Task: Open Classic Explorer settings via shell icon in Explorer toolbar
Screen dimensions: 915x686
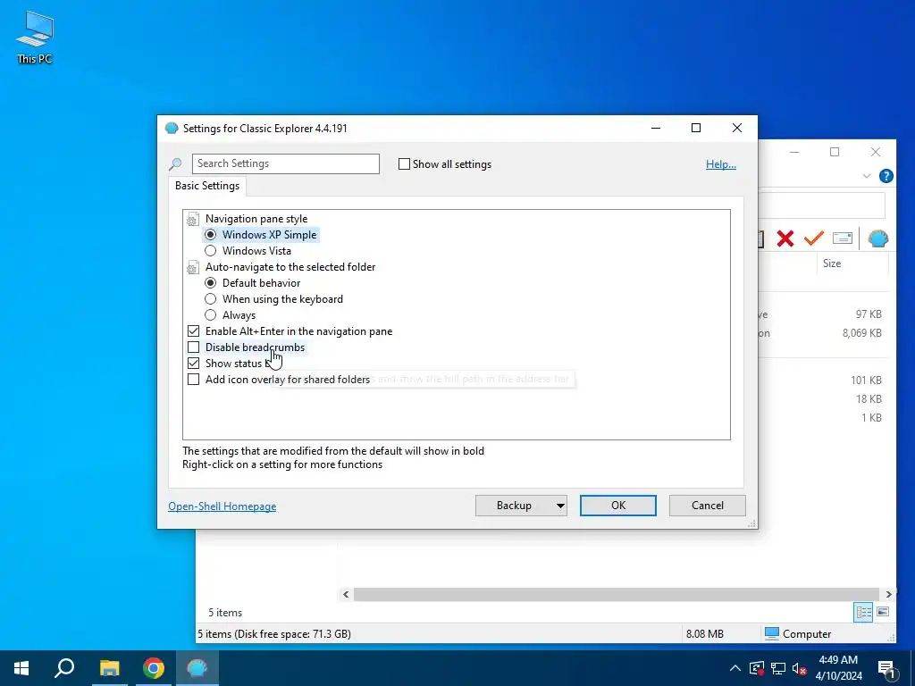Action: (x=877, y=238)
